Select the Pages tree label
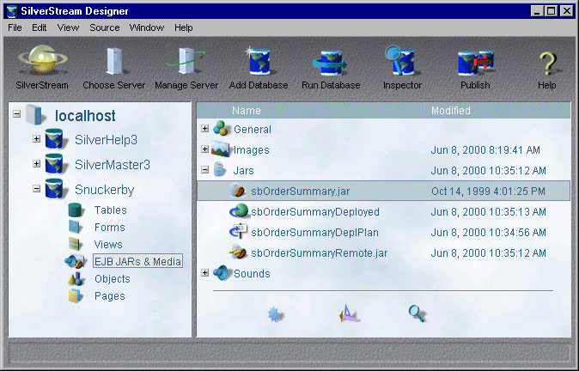Screen dimensions: 579x371 [x=110, y=295]
